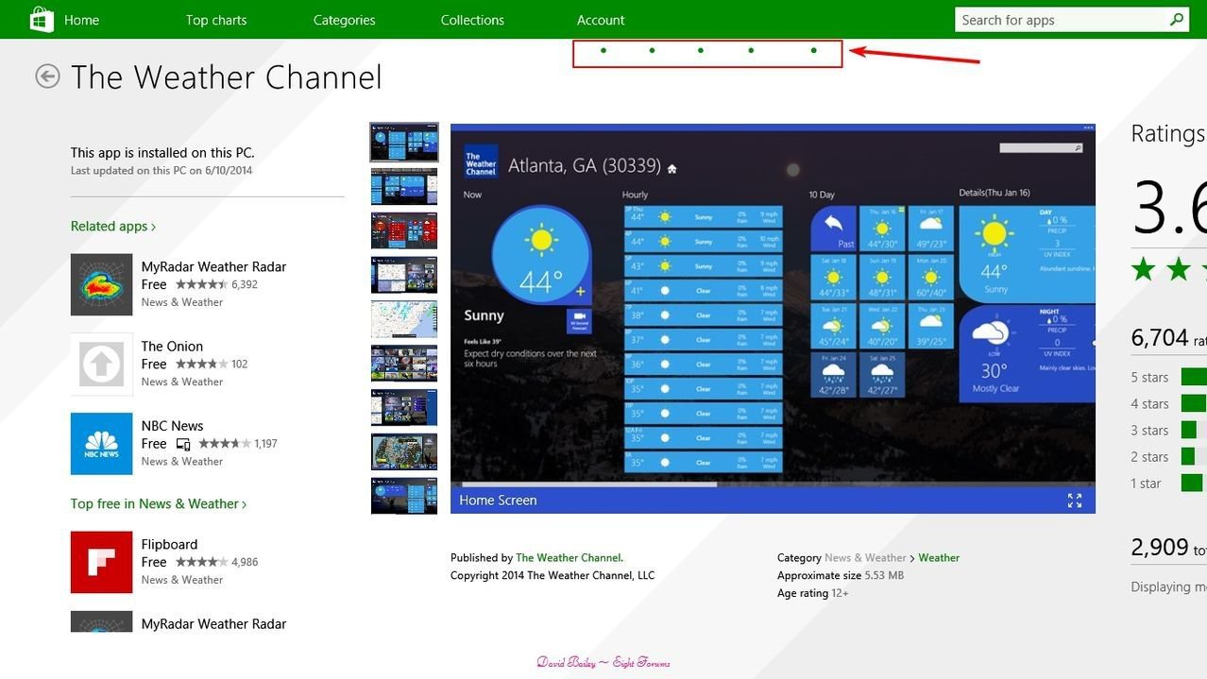Click the 4 stars row label
Image resolution: width=1207 pixels, height=679 pixels.
click(1149, 403)
